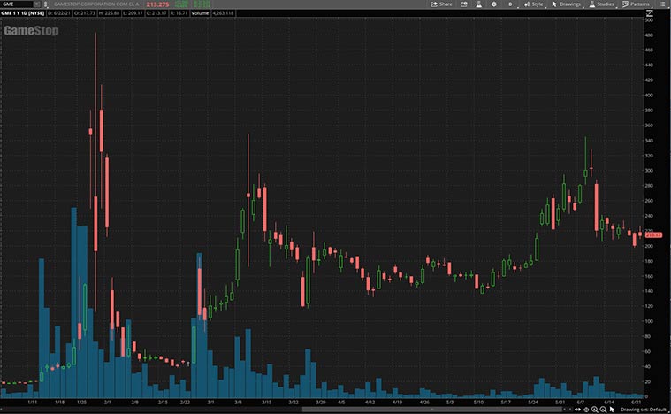Click the 1/25 date label on time axis
Viewport: 671px width, 414px height.
(81, 402)
